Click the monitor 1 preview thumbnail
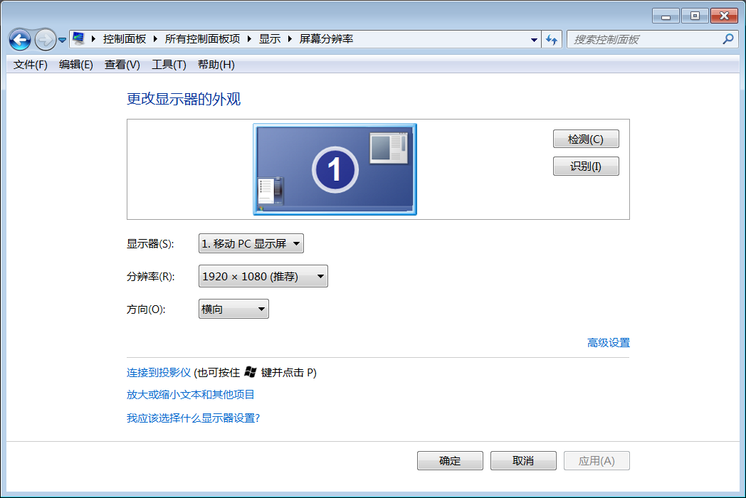The width and height of the screenshot is (746, 498). click(x=335, y=169)
